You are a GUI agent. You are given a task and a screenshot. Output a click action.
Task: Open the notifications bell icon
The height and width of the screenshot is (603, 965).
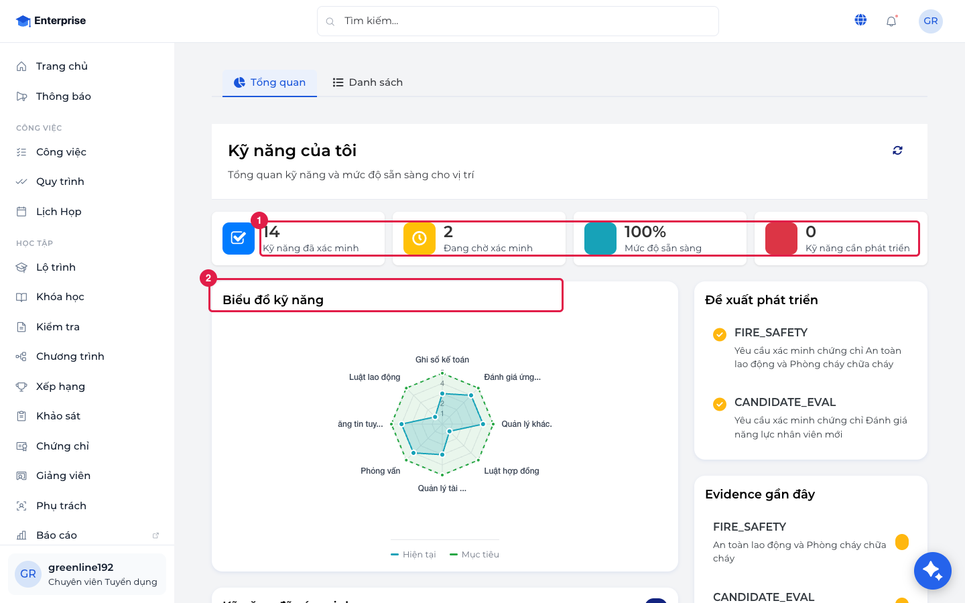(x=891, y=21)
